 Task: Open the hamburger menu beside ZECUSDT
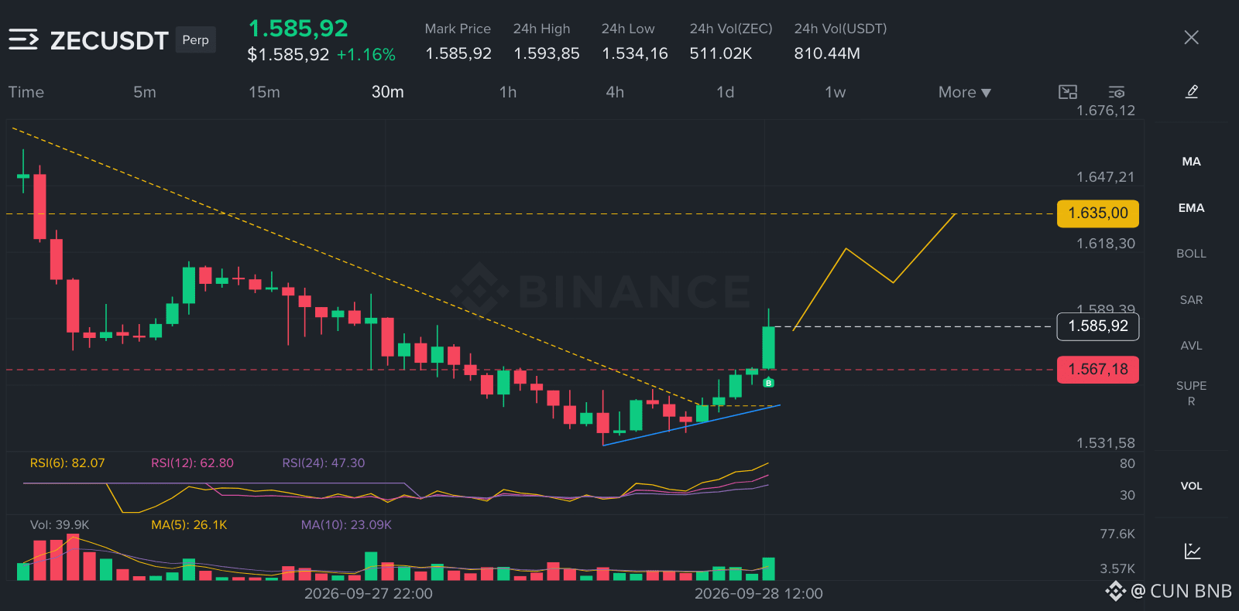coord(23,39)
